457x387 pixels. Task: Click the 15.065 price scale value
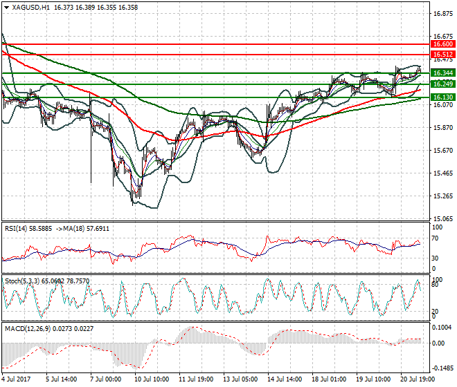tap(443, 219)
